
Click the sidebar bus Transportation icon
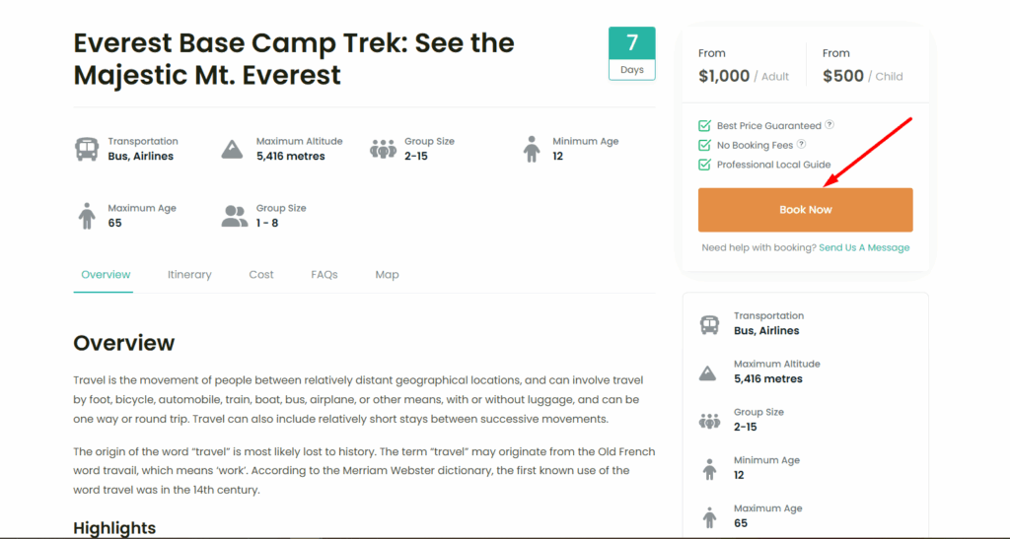(x=709, y=324)
